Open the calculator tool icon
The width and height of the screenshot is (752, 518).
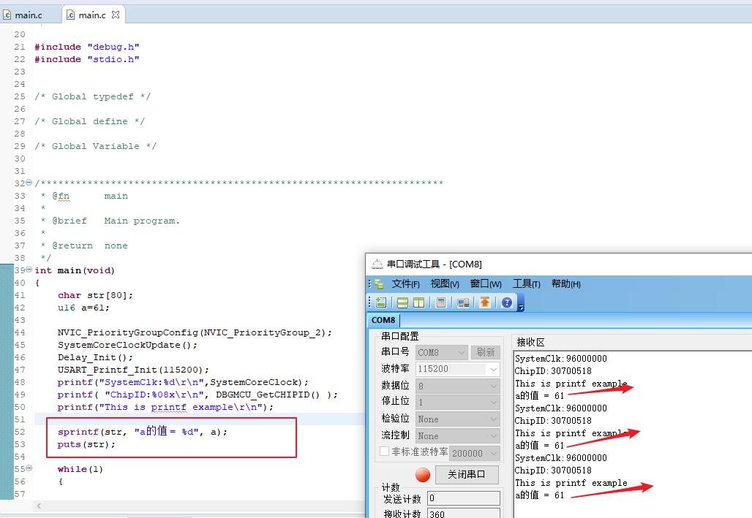[441, 302]
